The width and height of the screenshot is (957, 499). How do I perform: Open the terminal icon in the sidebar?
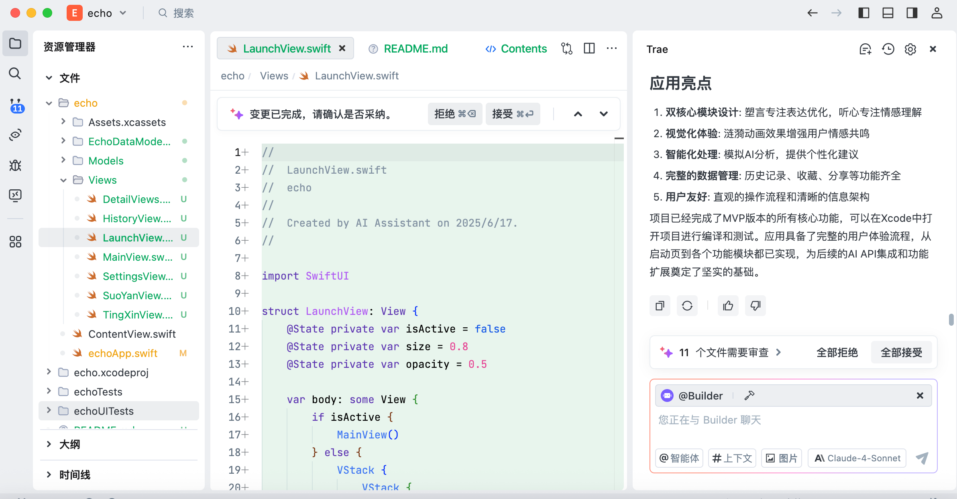(x=15, y=195)
